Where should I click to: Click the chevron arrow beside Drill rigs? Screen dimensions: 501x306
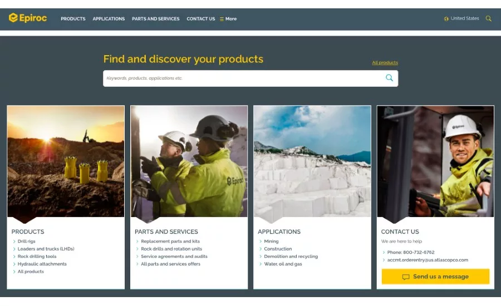coord(14,241)
